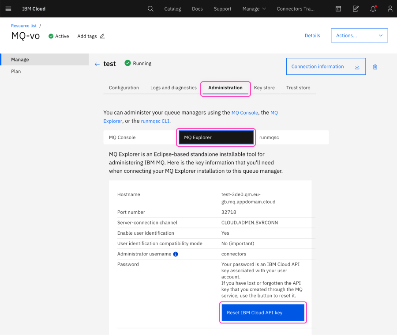This screenshot has height=335, width=397.
Task: Click the edit pencil icon in the header
Action: (x=356, y=8)
